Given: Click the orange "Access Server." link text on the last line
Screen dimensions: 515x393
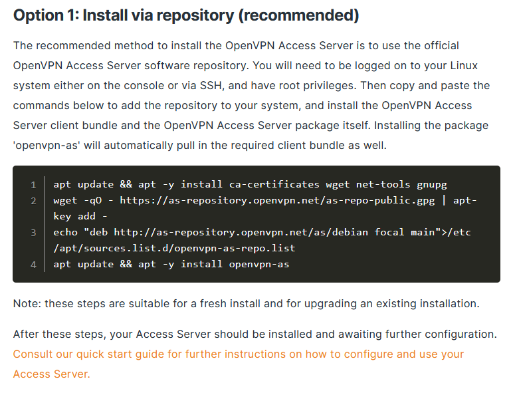Looking at the screenshot, I should coord(51,374).
